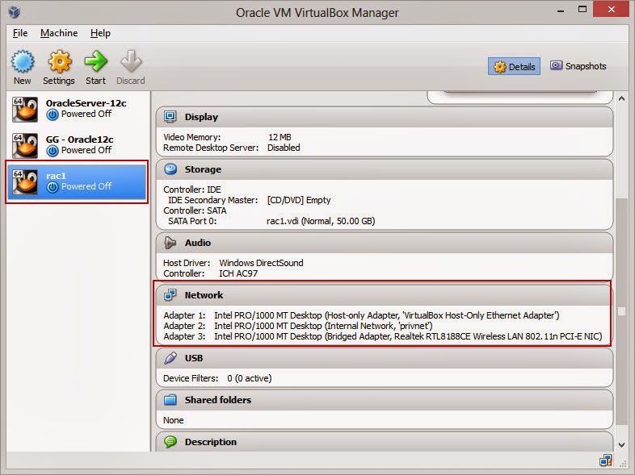Viewport: 635px width, 475px height.
Task: Select the OracleServer-12c machine name
Action: pos(86,103)
